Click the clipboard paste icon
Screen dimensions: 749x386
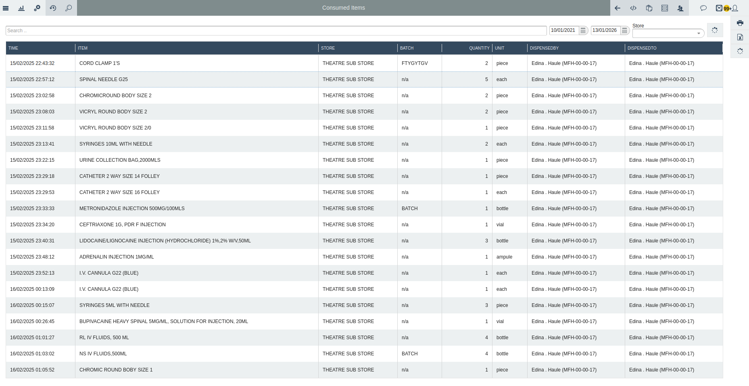[x=649, y=8]
